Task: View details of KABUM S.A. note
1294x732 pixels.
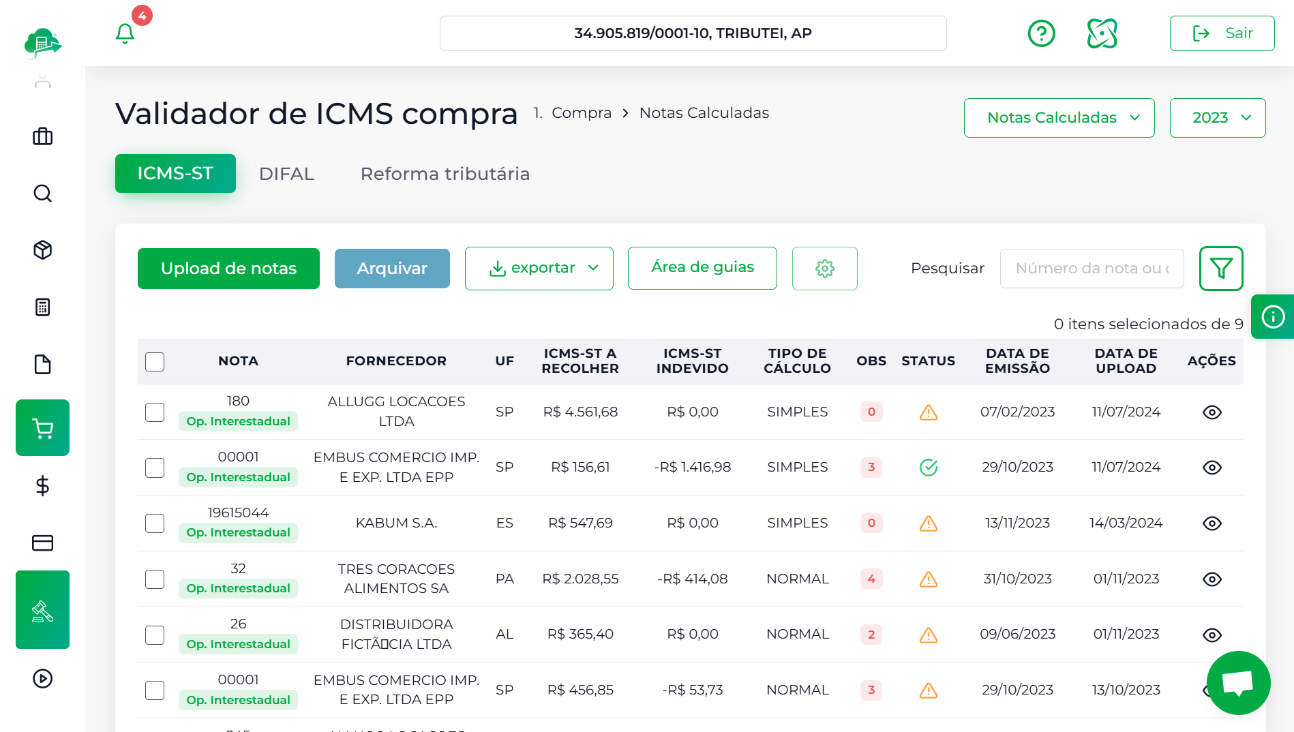Action: point(1212,523)
